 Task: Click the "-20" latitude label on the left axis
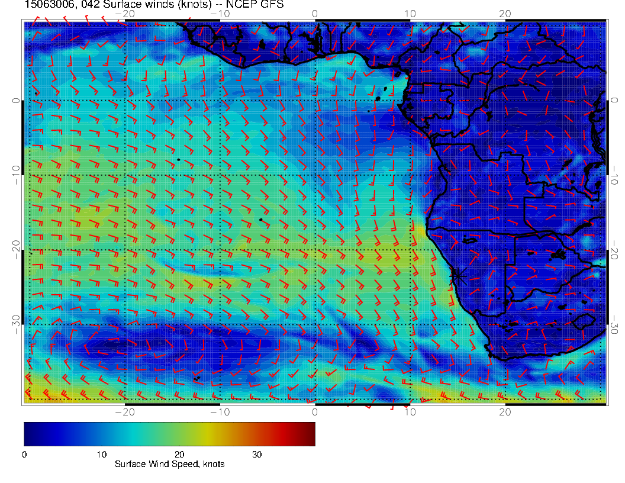point(16,250)
